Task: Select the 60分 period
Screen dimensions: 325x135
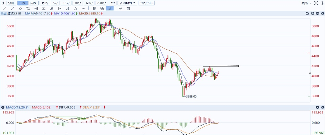Action: pyautogui.click(x=89, y=3)
